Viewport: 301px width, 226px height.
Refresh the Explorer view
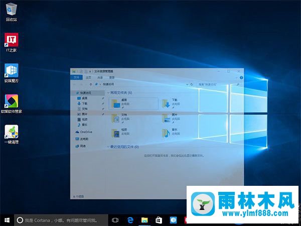(192, 84)
